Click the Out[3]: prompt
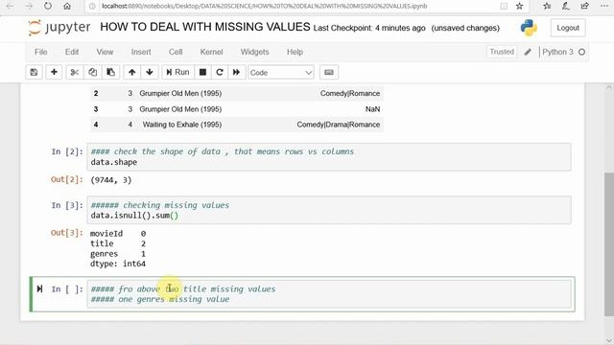The width and height of the screenshot is (614, 345). tap(67, 233)
